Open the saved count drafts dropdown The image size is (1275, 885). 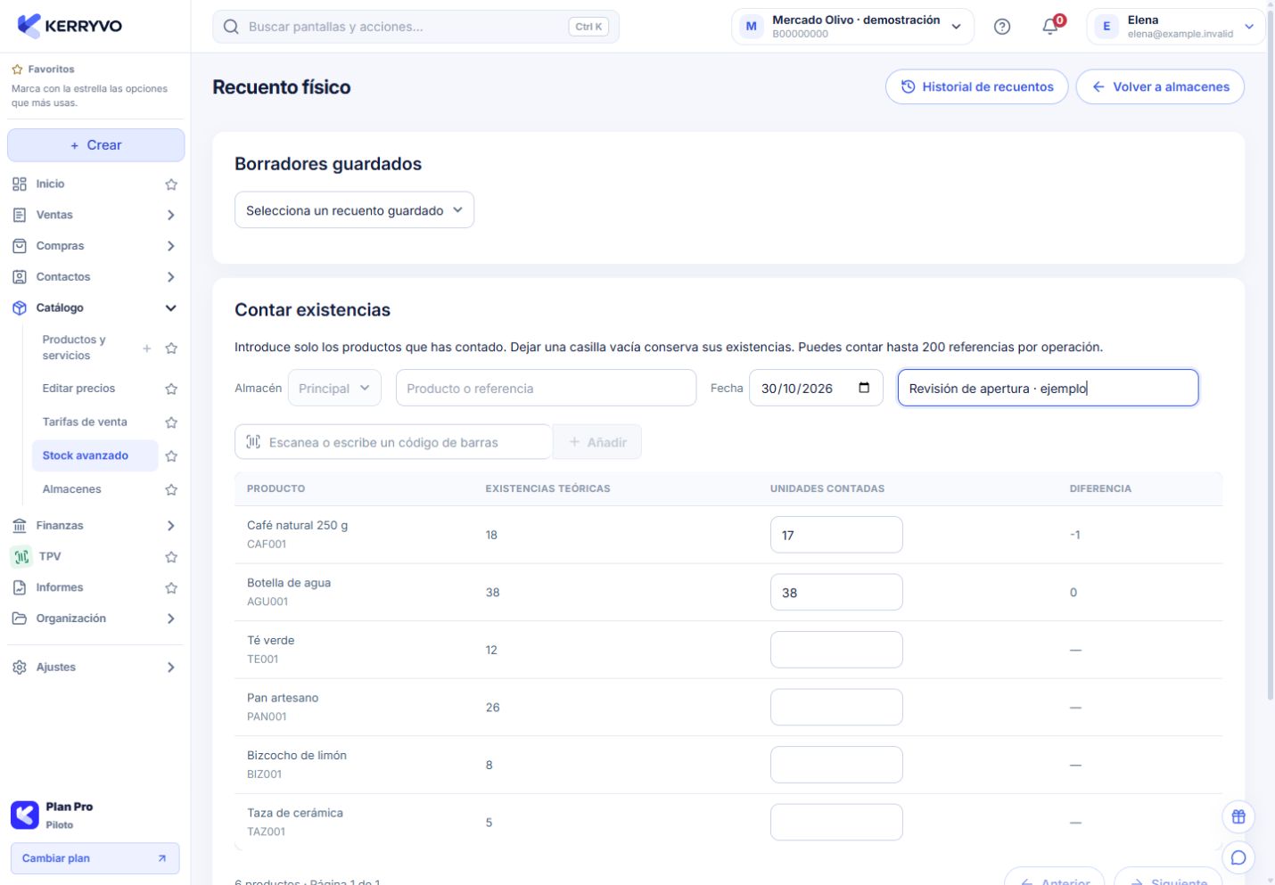(354, 210)
